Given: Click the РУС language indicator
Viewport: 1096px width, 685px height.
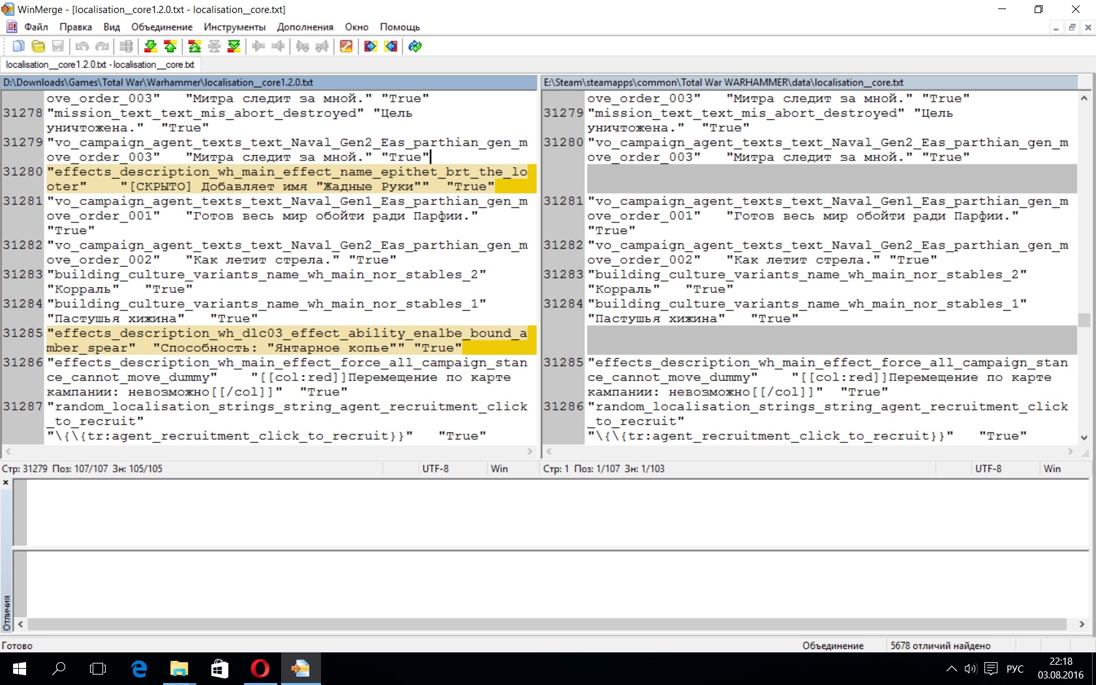Looking at the screenshot, I should coord(1015,669).
